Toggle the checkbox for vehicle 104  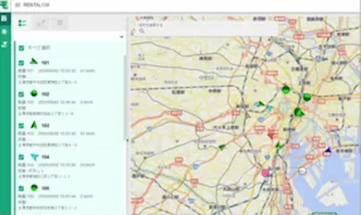click(x=21, y=157)
